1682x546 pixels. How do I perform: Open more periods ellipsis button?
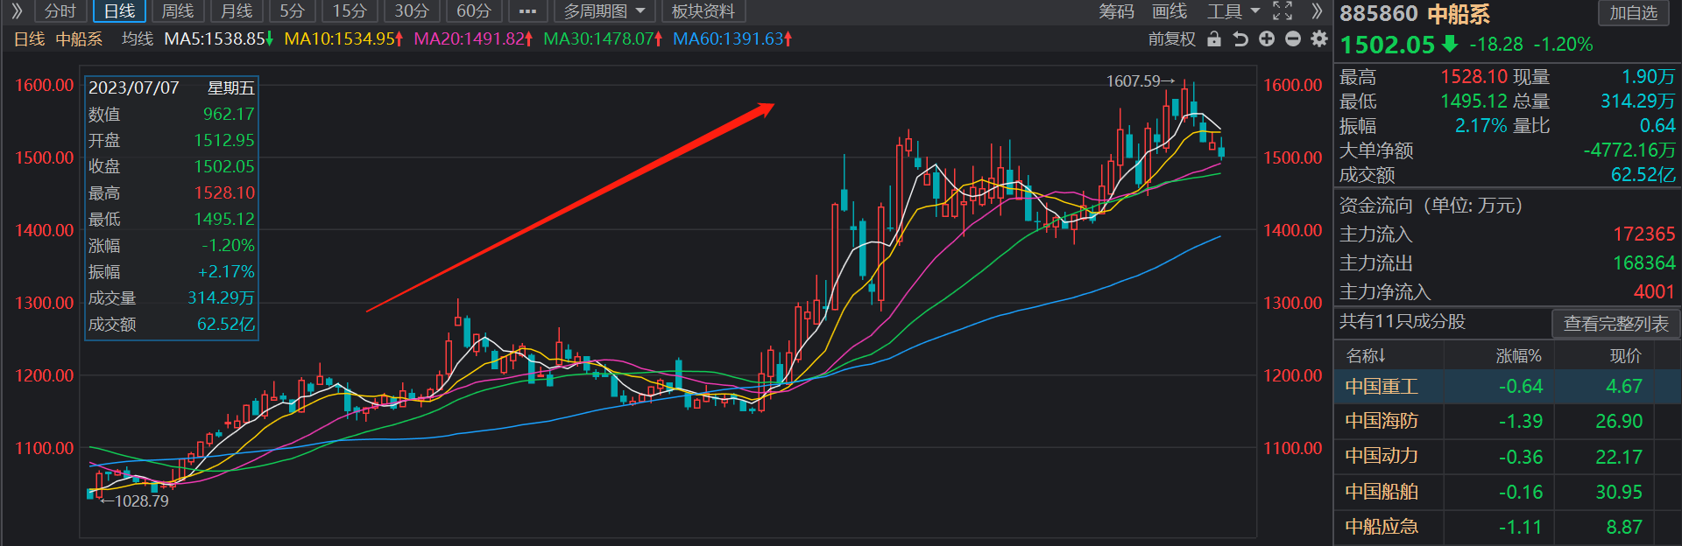pos(527,11)
